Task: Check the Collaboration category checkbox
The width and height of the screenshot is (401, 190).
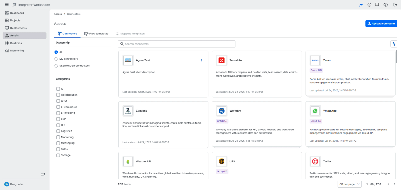Action: (58, 95)
